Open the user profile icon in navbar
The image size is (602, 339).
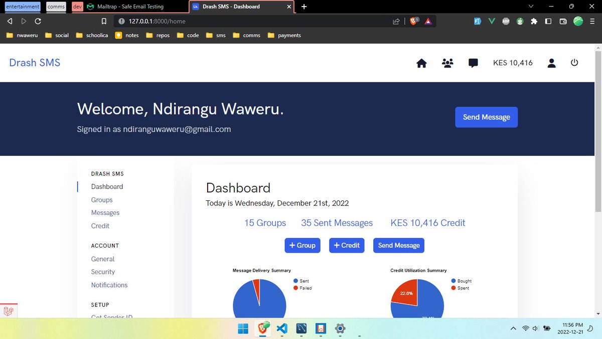coord(551,63)
